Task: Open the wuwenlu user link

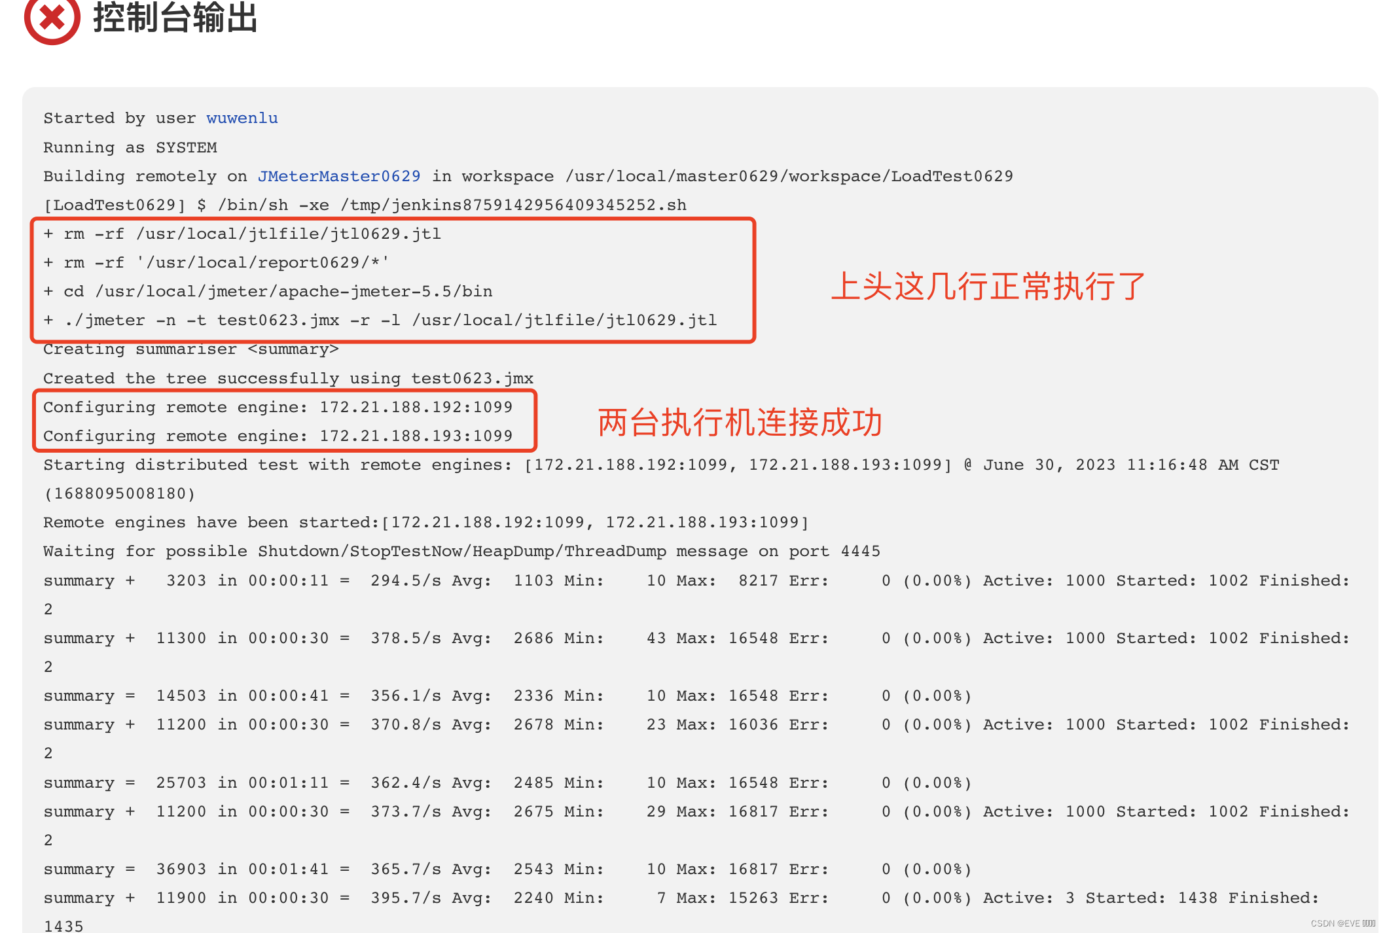Action: 242,118
